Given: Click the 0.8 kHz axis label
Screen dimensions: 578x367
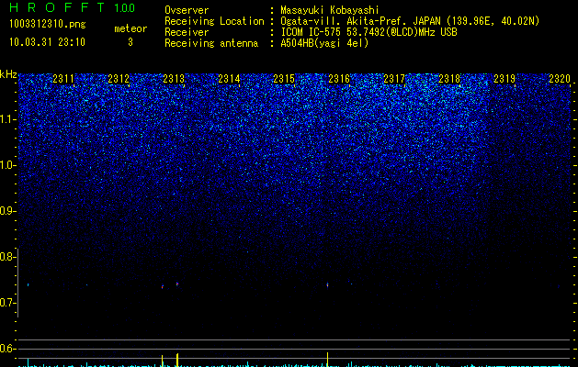Looking at the screenshot, I should pyautogui.click(x=7, y=257).
